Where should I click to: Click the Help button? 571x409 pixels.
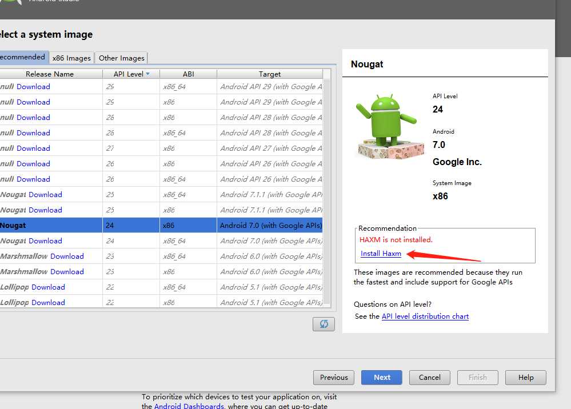(525, 378)
